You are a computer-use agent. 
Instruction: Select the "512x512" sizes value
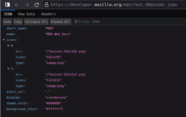53,80
